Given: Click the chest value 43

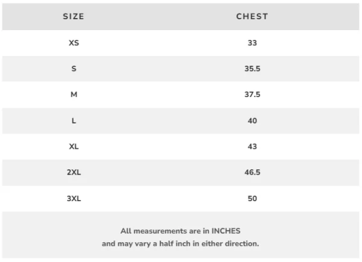Looking at the screenshot, I should click(252, 146).
